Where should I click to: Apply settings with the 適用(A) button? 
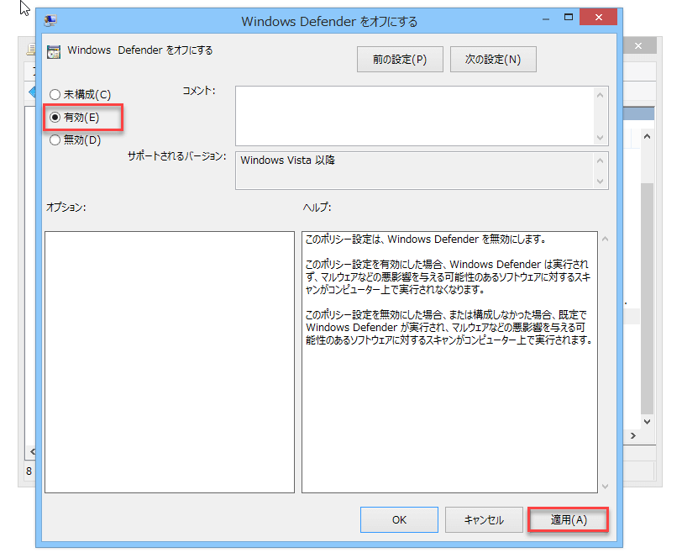(x=568, y=519)
